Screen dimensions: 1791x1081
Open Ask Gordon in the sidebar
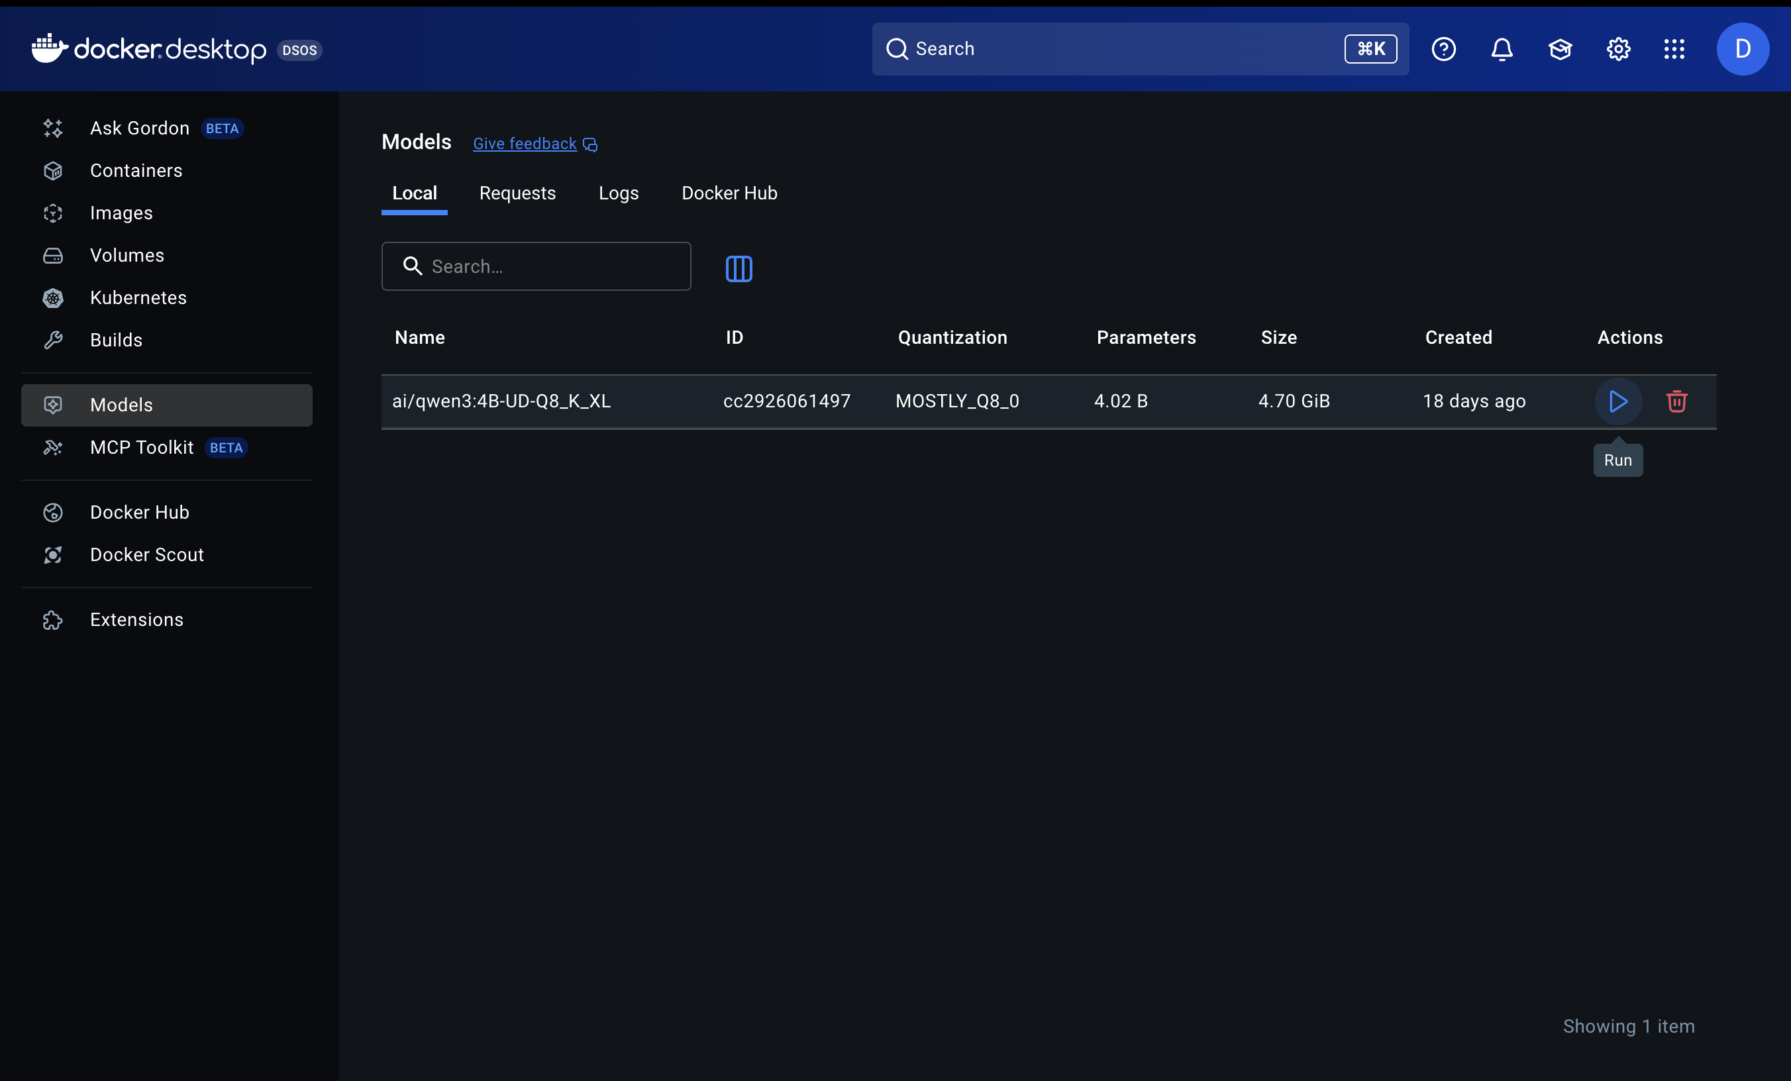click(140, 128)
